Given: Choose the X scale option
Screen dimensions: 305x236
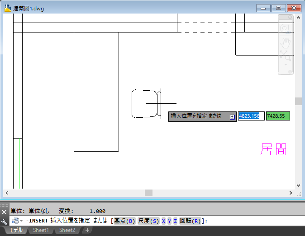Looking at the screenshot, I should (x=163, y=221).
